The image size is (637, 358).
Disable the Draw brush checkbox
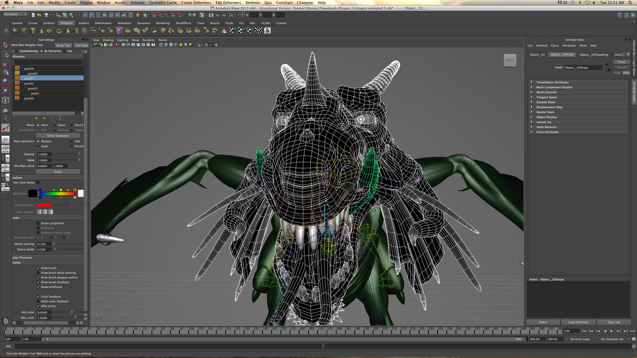38,268
